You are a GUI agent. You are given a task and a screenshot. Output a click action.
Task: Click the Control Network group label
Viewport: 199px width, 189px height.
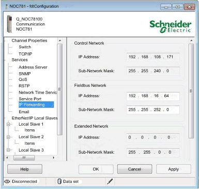(x=89, y=43)
